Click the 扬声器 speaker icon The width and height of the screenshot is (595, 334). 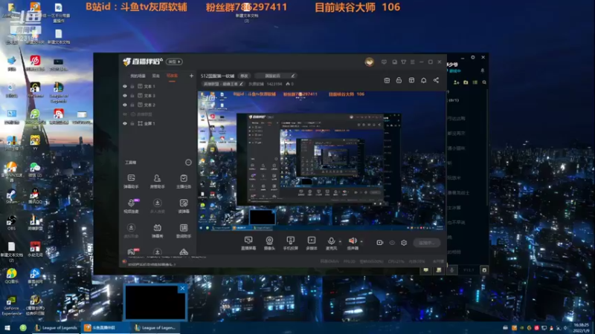353,240
